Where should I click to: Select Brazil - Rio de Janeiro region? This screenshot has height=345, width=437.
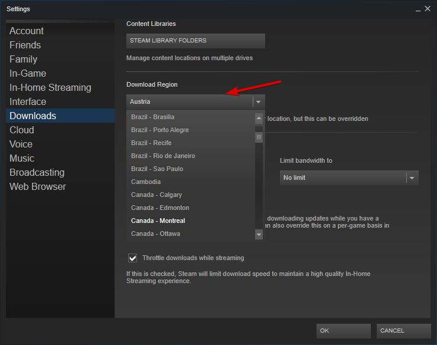click(x=191, y=156)
